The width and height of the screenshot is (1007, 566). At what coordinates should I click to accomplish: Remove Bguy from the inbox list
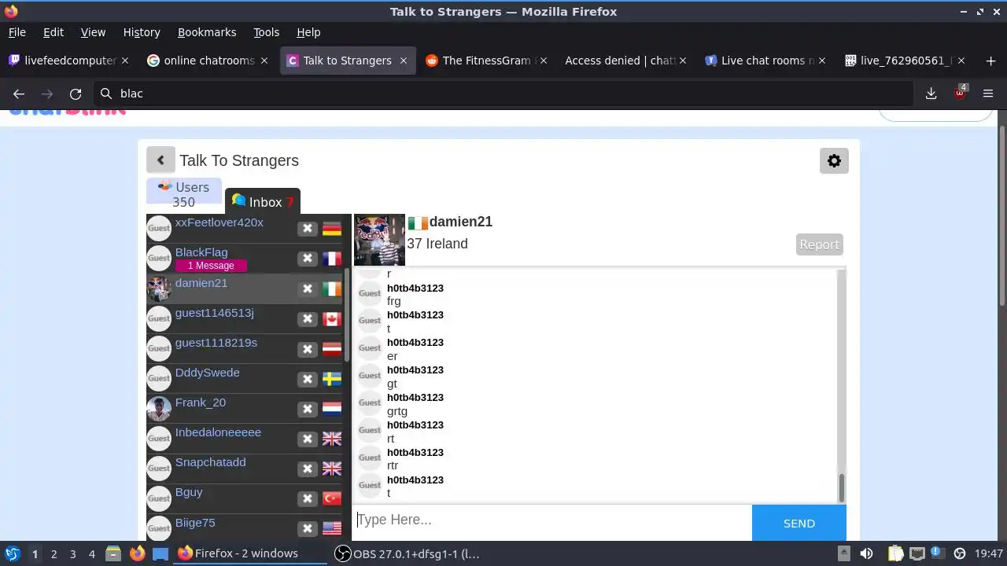[x=308, y=498]
